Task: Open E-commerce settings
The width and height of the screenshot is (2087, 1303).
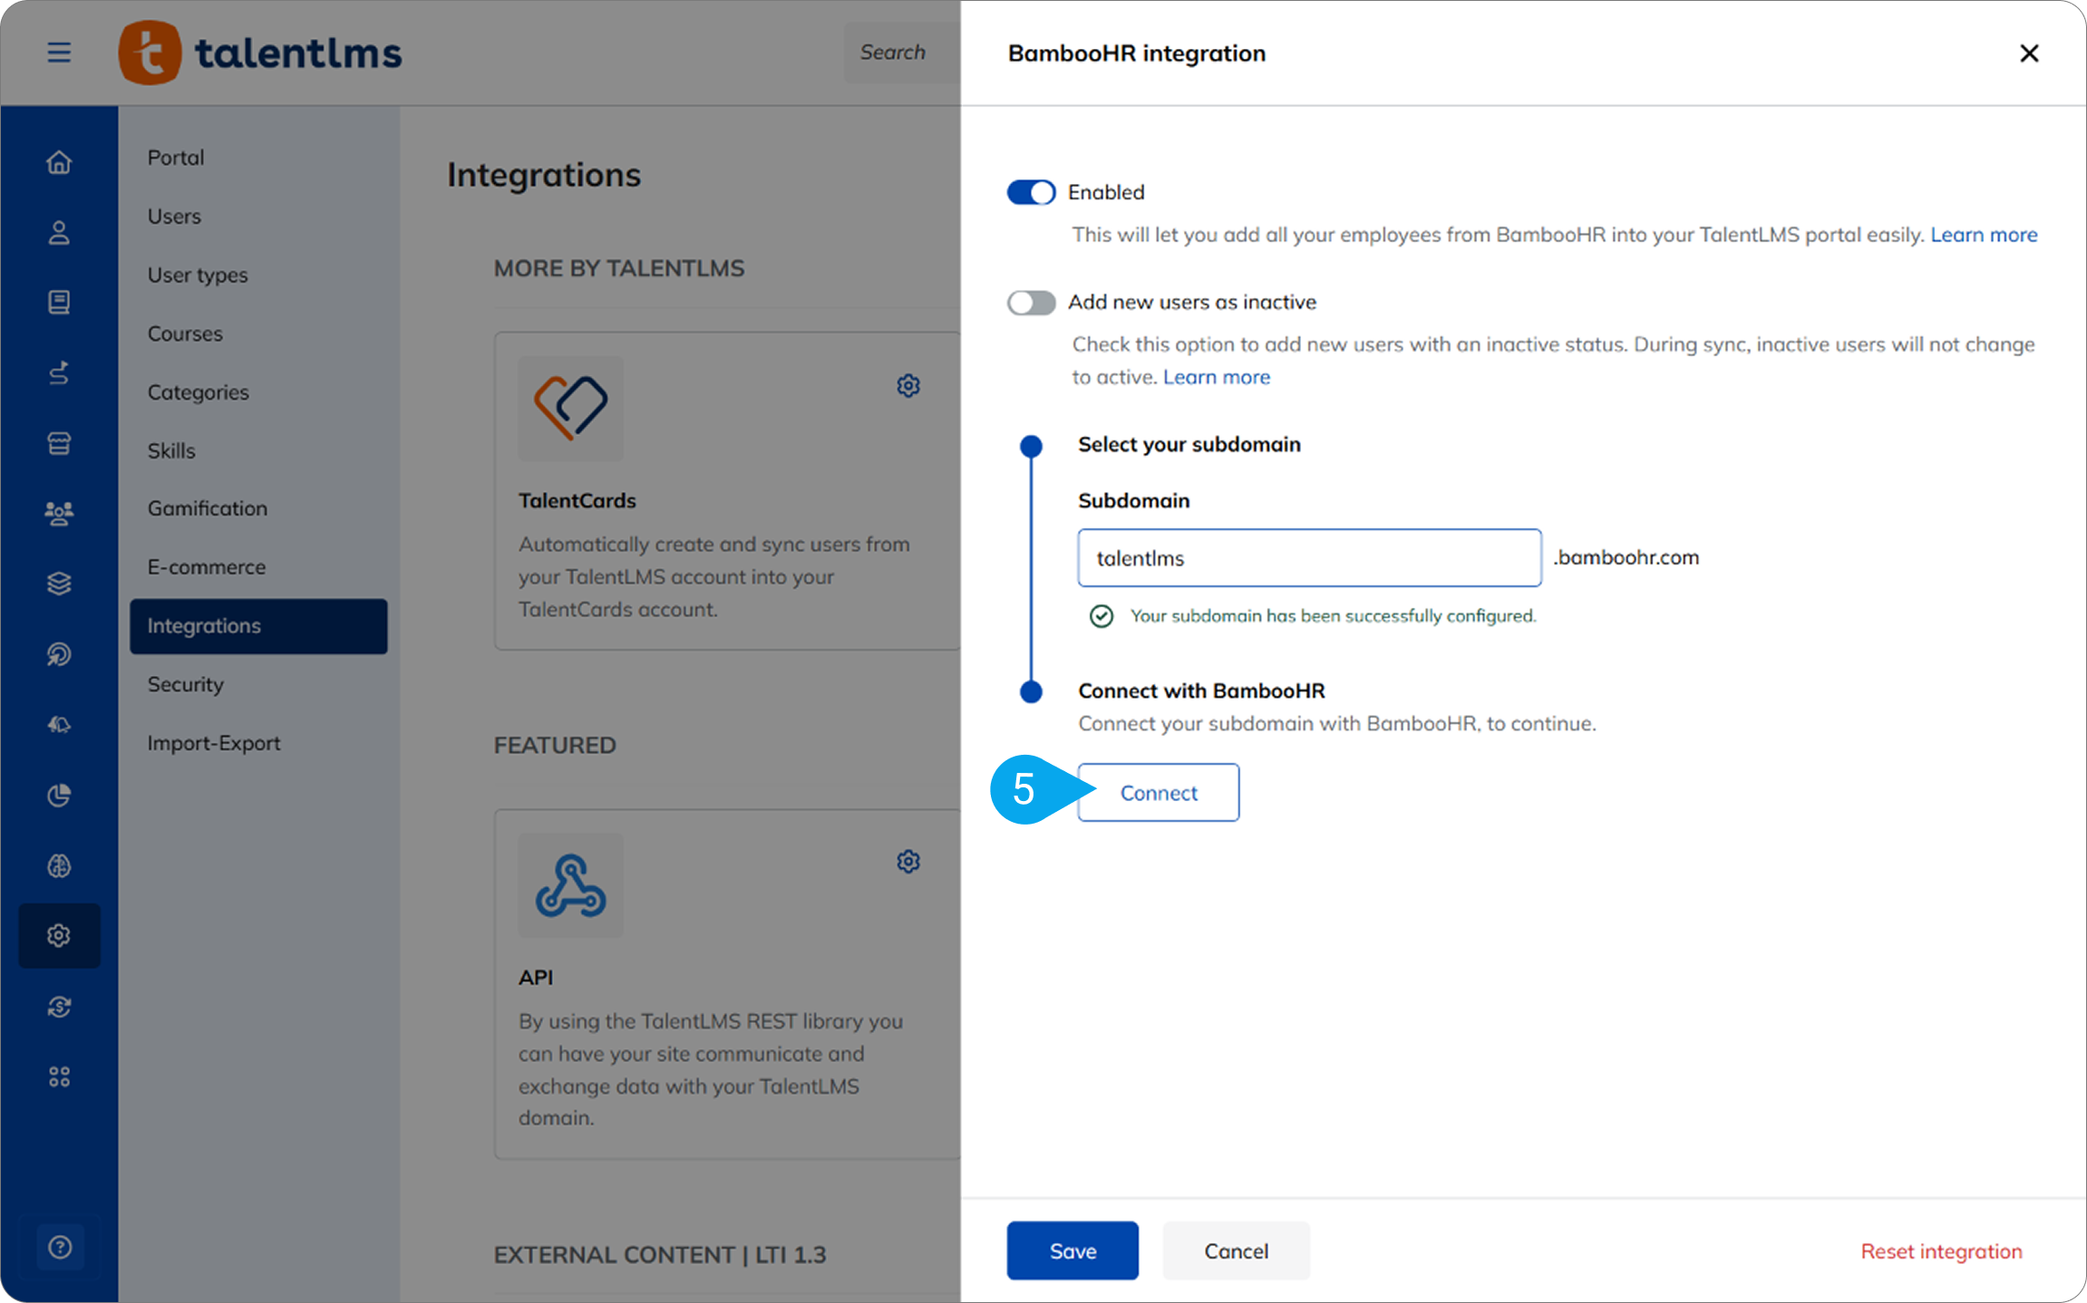Action: pos(207,567)
